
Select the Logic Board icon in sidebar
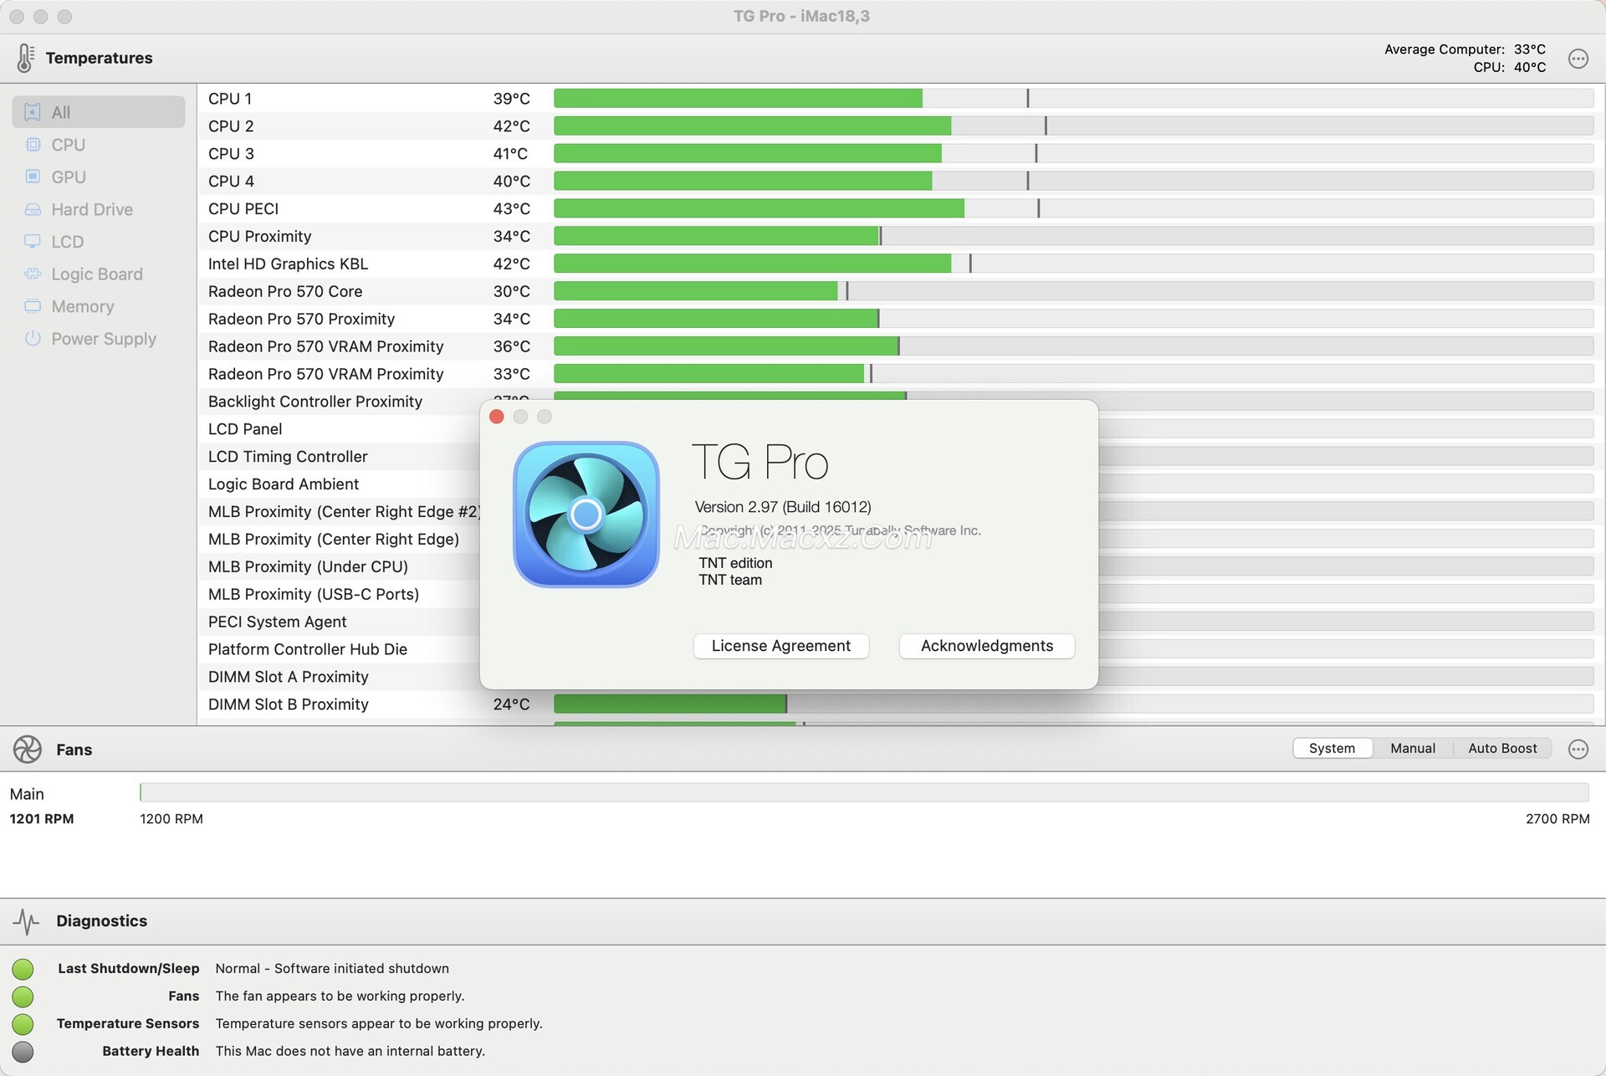click(33, 274)
